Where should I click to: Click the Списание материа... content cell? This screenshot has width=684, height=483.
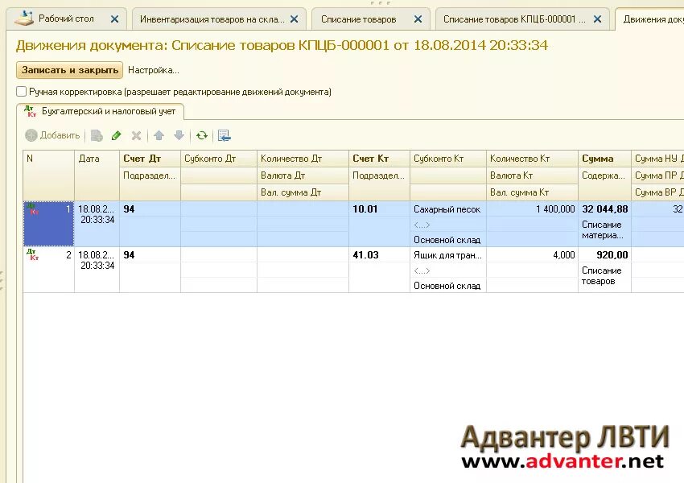604,230
